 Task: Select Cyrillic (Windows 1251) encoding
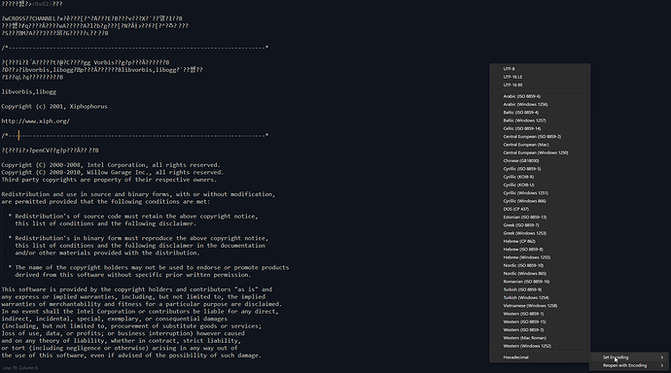540,193
